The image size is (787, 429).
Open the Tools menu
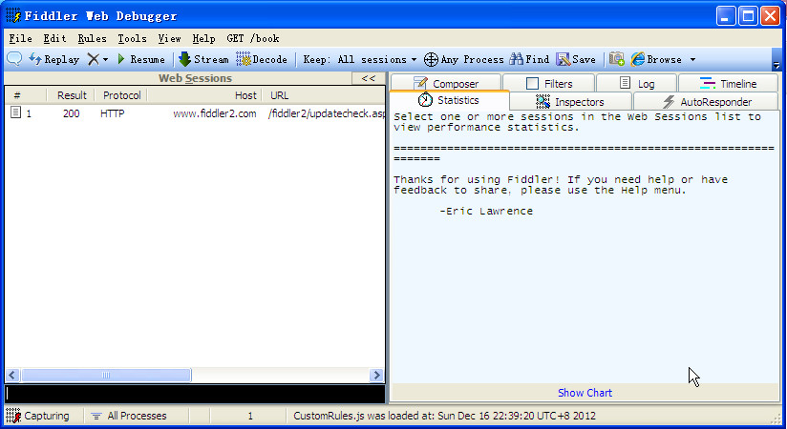coord(132,38)
